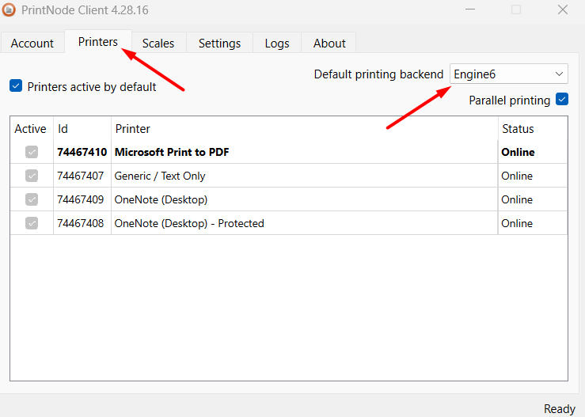
Task: Minimize the PrintNode Client window
Action: (470, 9)
